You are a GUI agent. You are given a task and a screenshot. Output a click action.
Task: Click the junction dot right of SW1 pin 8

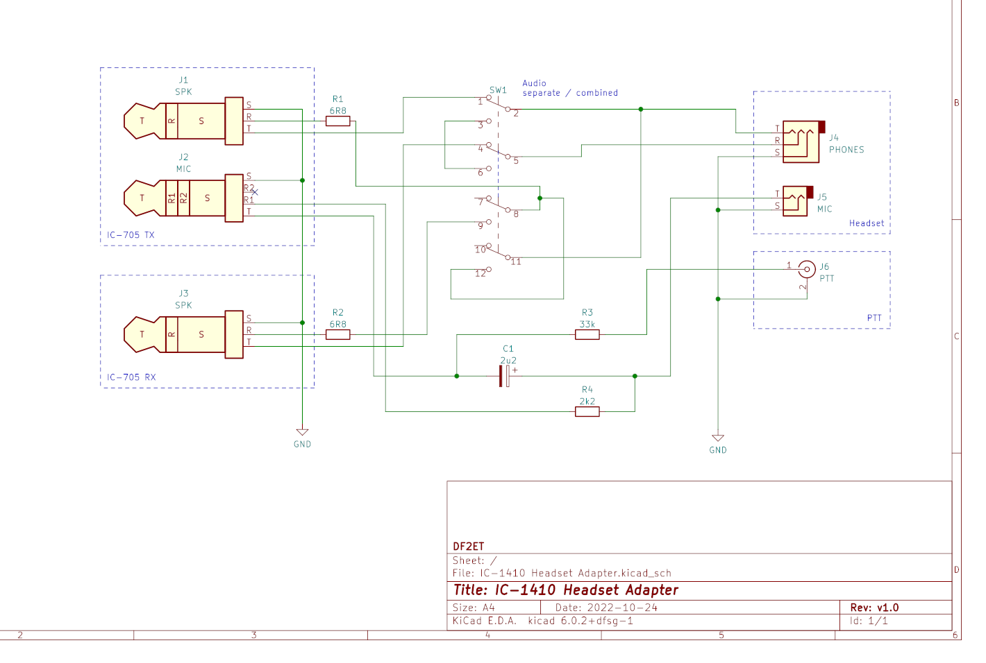(540, 198)
